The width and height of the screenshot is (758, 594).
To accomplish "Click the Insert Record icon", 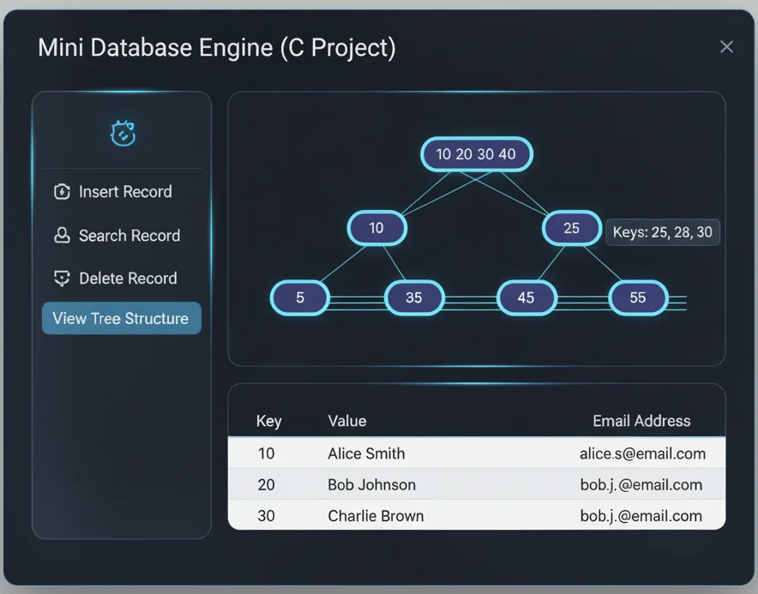I will 62,192.
